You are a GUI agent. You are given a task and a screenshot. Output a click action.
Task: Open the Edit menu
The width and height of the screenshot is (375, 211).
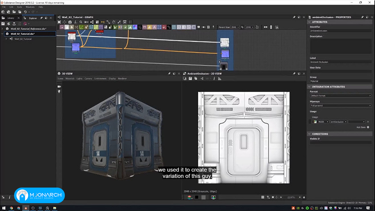point(11,7)
